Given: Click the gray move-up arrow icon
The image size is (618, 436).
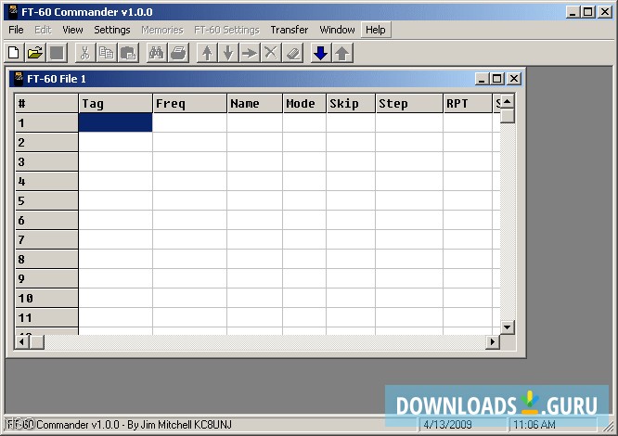Looking at the screenshot, I should coord(207,53).
